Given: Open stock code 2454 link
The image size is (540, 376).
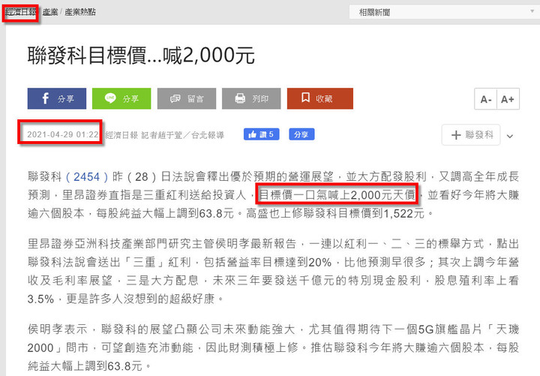Looking at the screenshot, I should tap(86, 177).
